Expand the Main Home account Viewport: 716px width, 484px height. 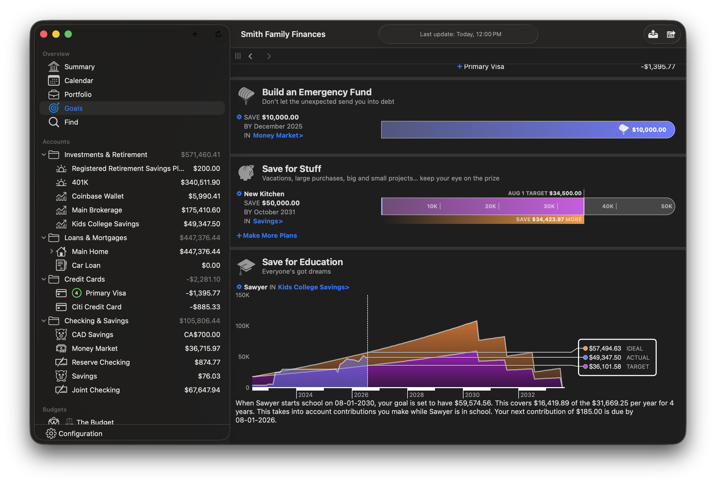click(x=51, y=251)
